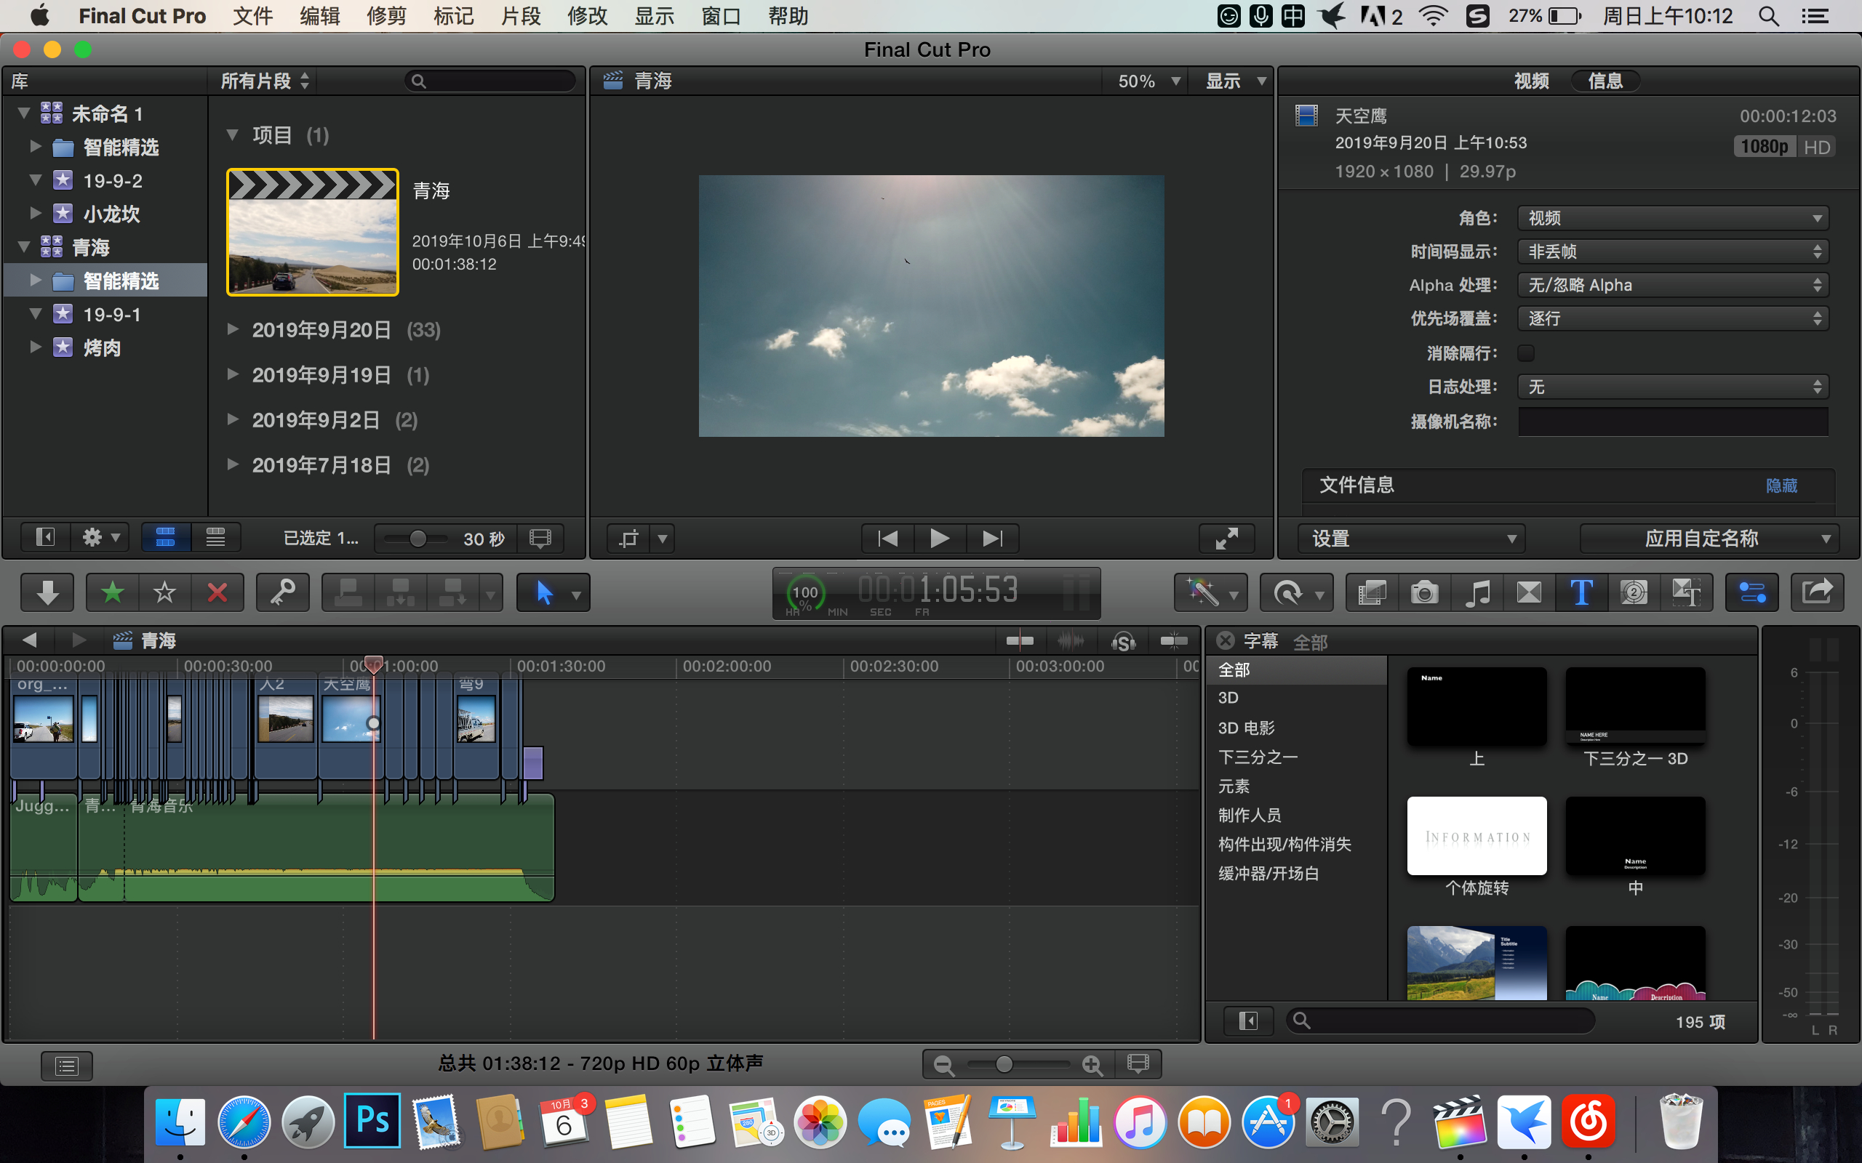Open the music and sound browser
The height and width of the screenshot is (1163, 1862).
tap(1477, 592)
